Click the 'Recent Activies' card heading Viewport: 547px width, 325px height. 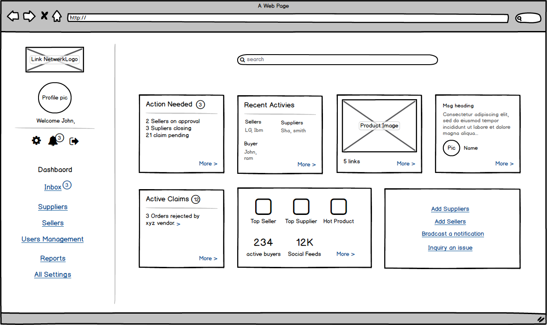coord(269,105)
